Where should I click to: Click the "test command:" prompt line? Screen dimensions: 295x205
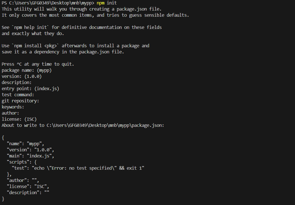pyautogui.click(x=18, y=95)
